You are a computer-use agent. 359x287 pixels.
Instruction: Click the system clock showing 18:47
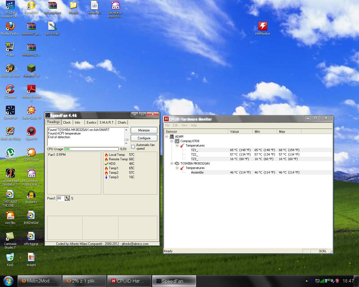[x=348, y=281]
